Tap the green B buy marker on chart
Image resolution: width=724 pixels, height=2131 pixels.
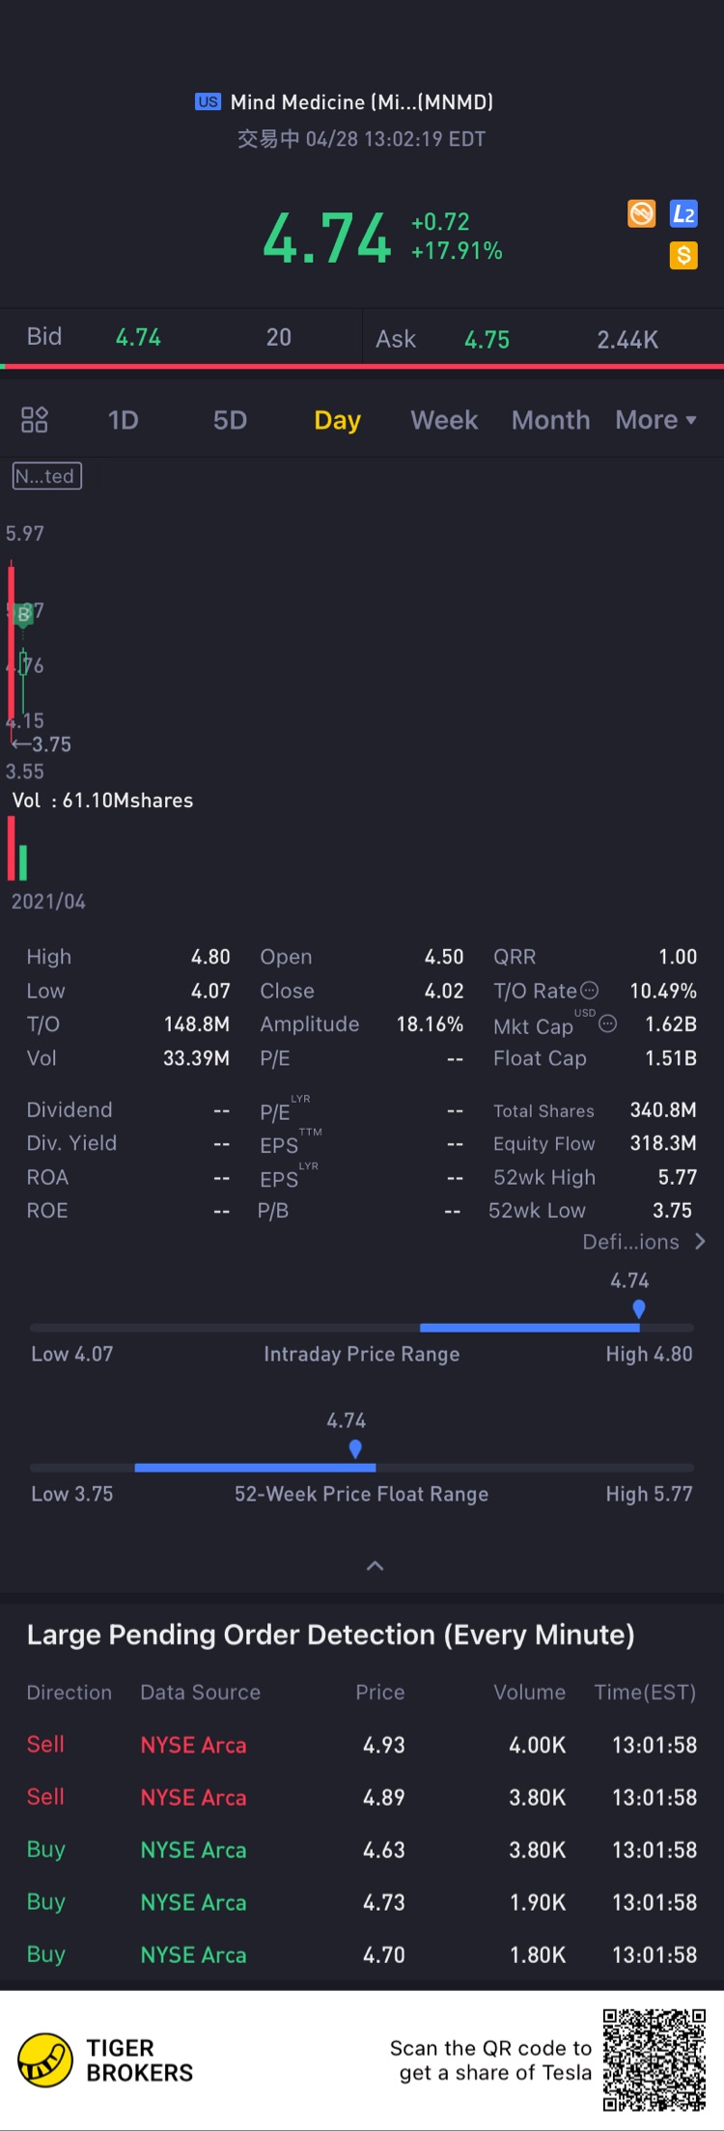click(24, 614)
